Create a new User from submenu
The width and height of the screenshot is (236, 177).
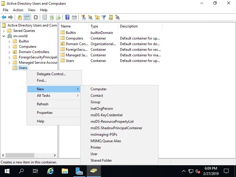119,154
